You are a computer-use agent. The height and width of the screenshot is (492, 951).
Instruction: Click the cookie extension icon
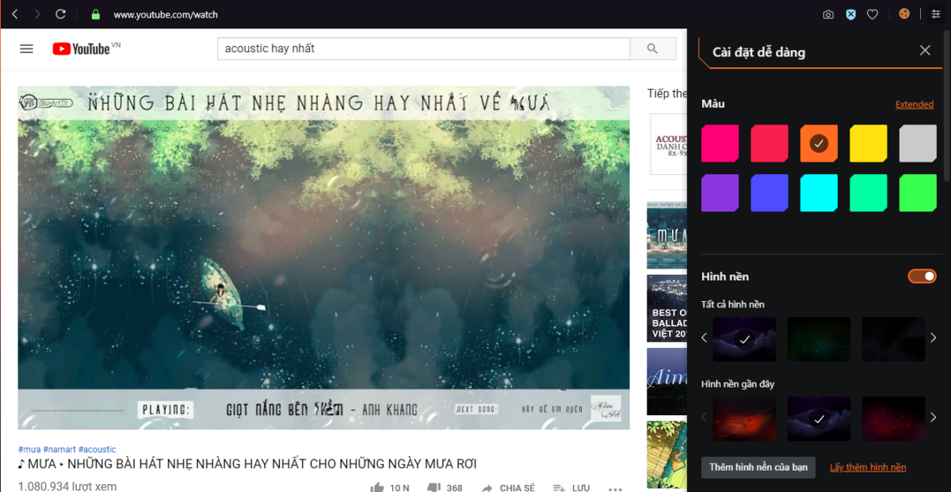[x=904, y=13]
